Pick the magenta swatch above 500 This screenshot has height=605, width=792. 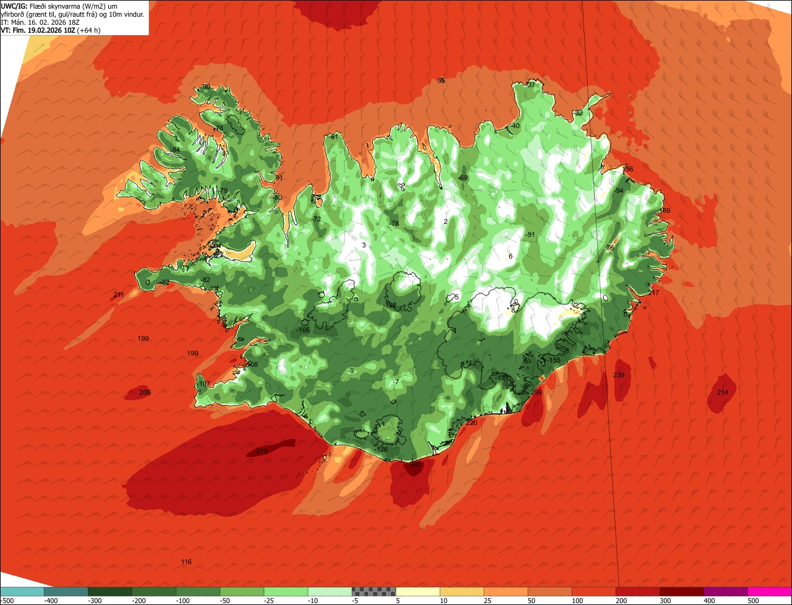click(x=770, y=591)
